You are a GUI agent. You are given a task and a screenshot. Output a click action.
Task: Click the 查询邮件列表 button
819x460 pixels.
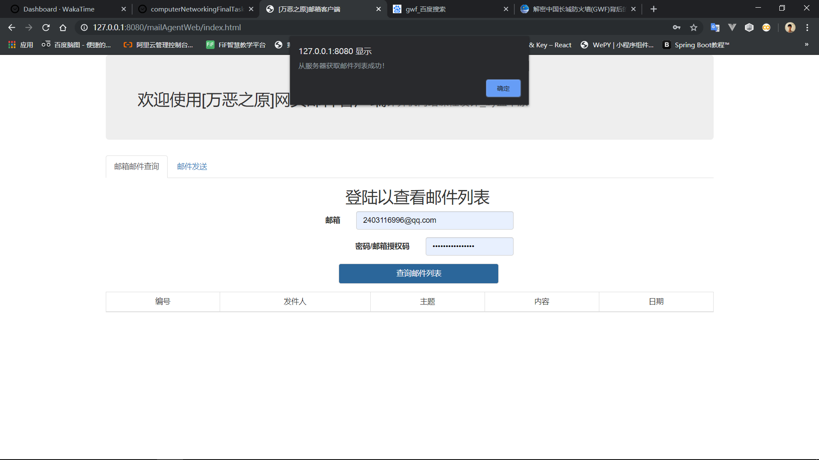tap(418, 273)
